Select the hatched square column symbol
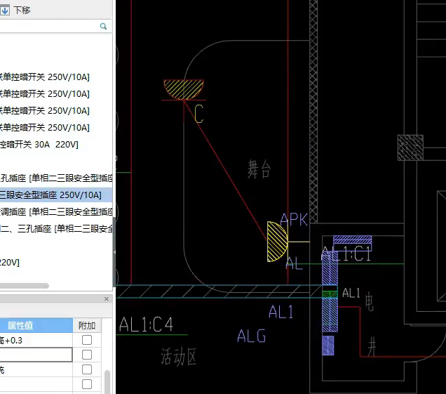Image resolution: width=446 pixels, height=394 pixels. click(x=410, y=147)
